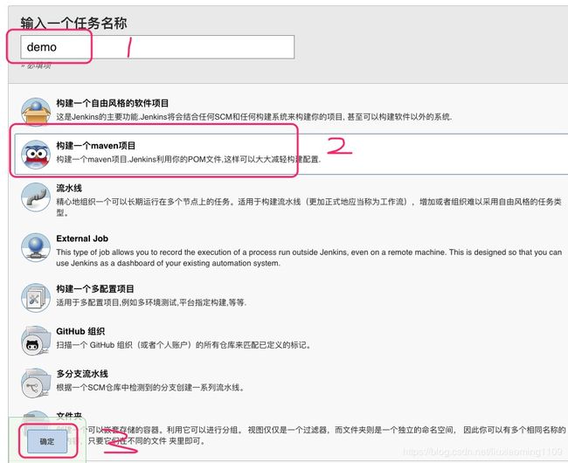Select 构建一个自由风格的软件项目 title
This screenshot has height=463, width=568.
click(113, 103)
